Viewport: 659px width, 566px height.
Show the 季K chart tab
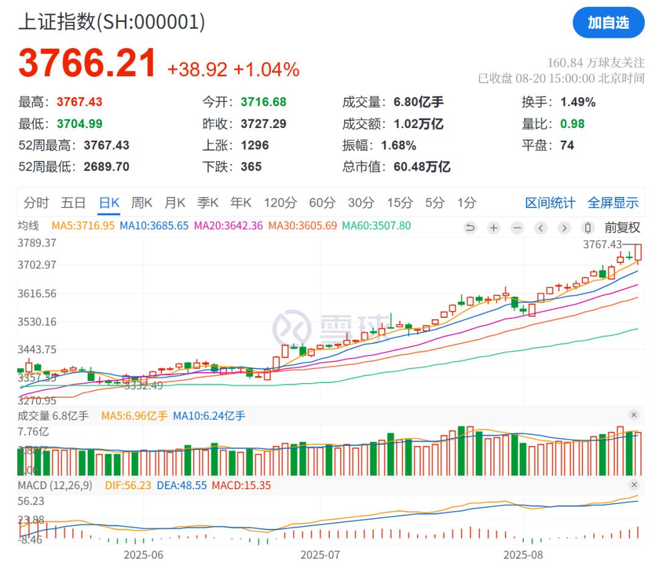coord(207,203)
